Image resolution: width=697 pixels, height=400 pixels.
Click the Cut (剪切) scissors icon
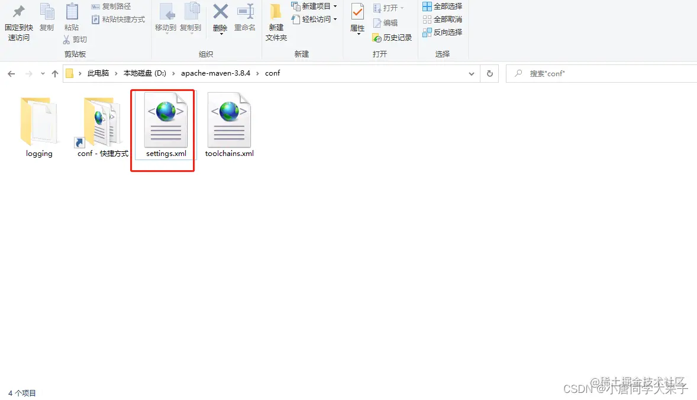pyautogui.click(x=66, y=40)
